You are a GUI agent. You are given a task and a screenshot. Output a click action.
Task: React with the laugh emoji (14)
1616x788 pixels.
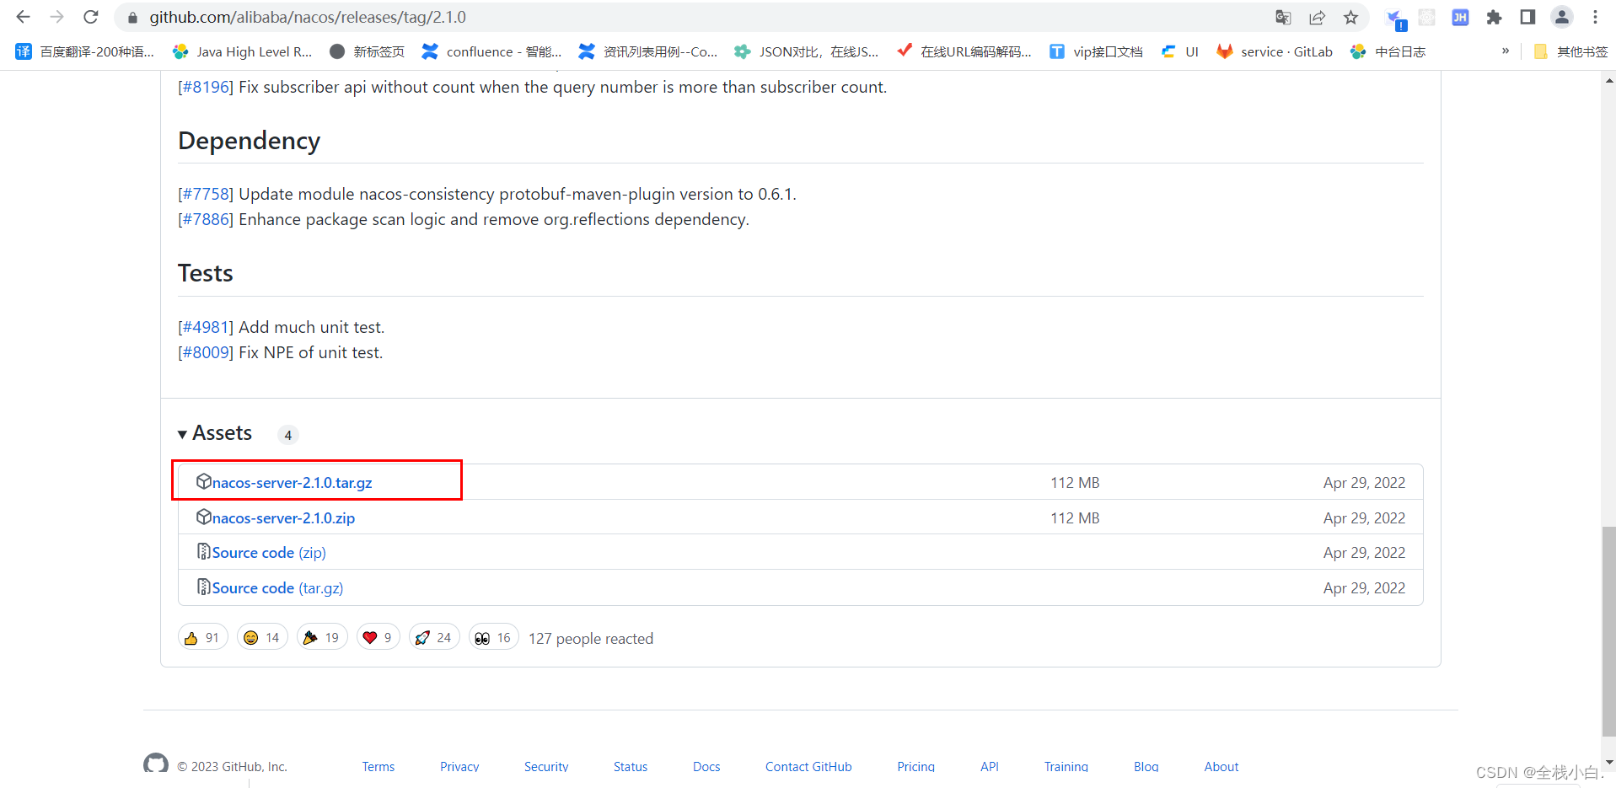tap(262, 638)
